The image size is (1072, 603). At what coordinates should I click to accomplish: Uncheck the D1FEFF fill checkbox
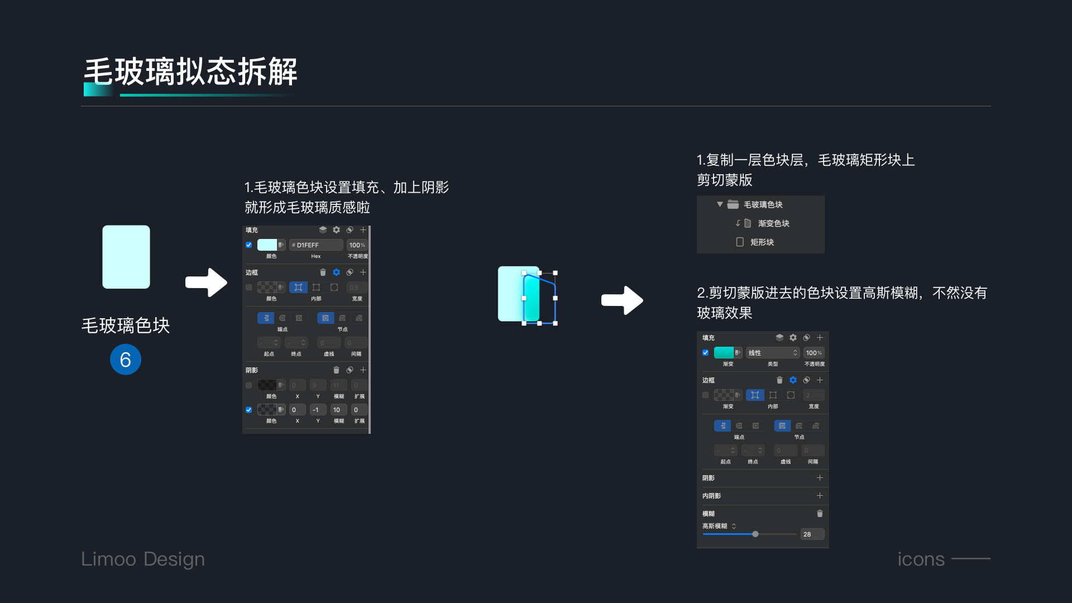[x=249, y=245]
